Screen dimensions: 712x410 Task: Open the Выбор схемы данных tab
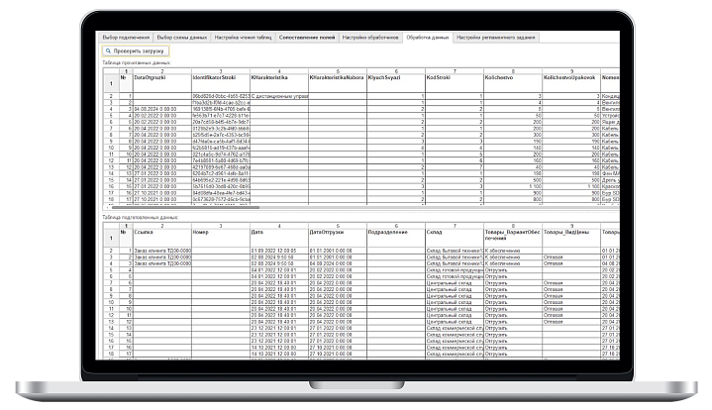(x=183, y=35)
